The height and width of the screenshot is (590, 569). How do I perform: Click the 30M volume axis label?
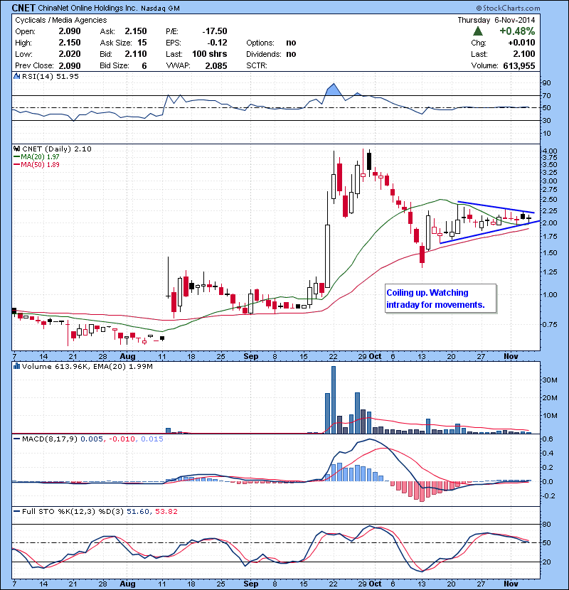click(x=550, y=380)
